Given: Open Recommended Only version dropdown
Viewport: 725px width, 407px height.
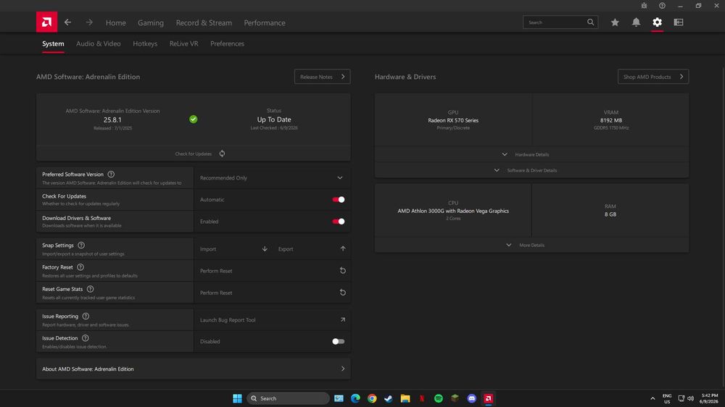Looking at the screenshot, I should point(272,178).
